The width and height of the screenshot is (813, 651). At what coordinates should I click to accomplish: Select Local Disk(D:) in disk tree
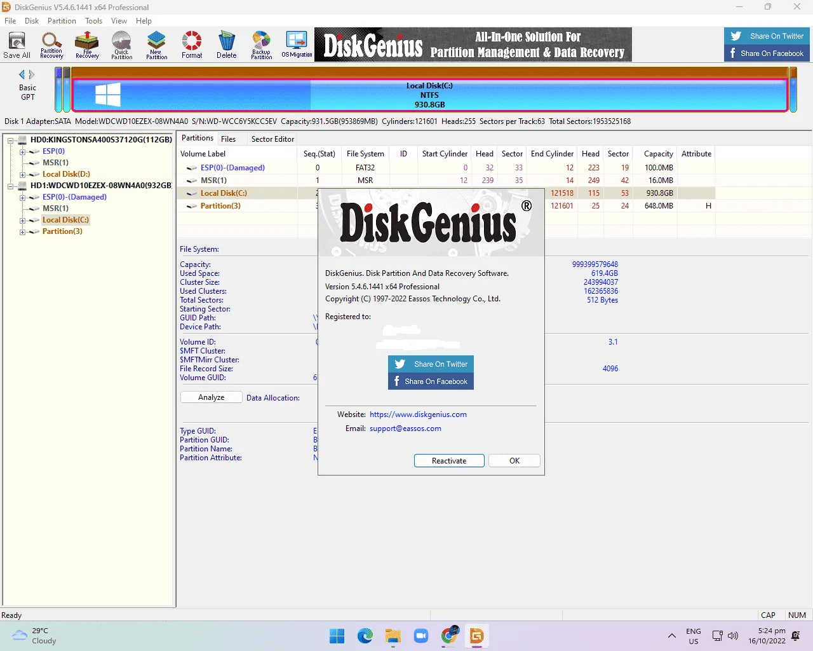pyautogui.click(x=66, y=174)
